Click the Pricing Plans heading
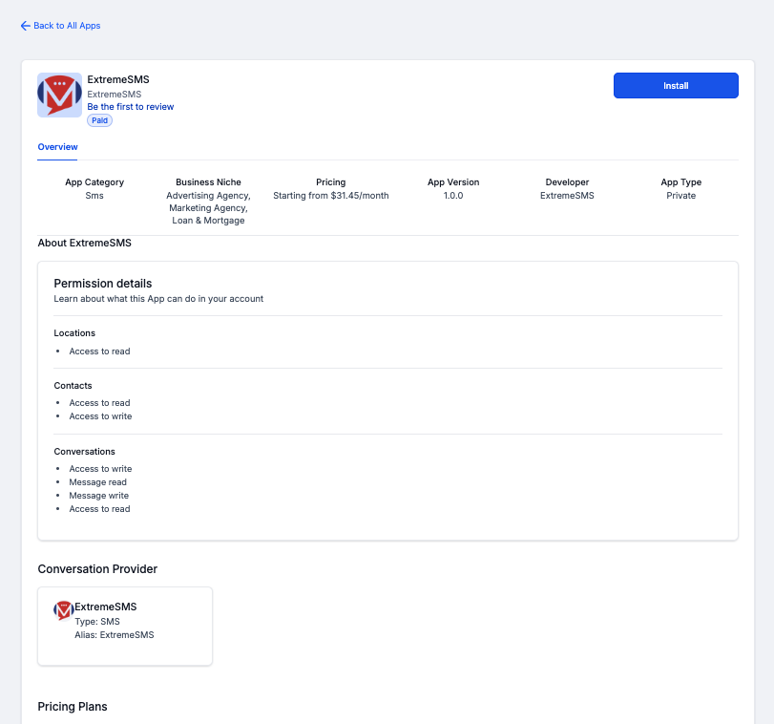This screenshot has height=724, width=774. pos(72,707)
